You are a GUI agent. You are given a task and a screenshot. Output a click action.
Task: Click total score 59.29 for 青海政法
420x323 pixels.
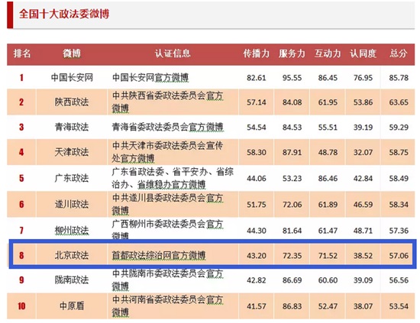pos(399,128)
